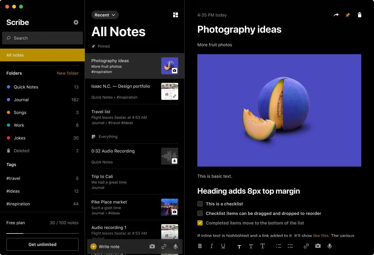The image size is (374, 255).
Task: Open the Audio Recording waveform thumbnail
Action: tap(170, 156)
